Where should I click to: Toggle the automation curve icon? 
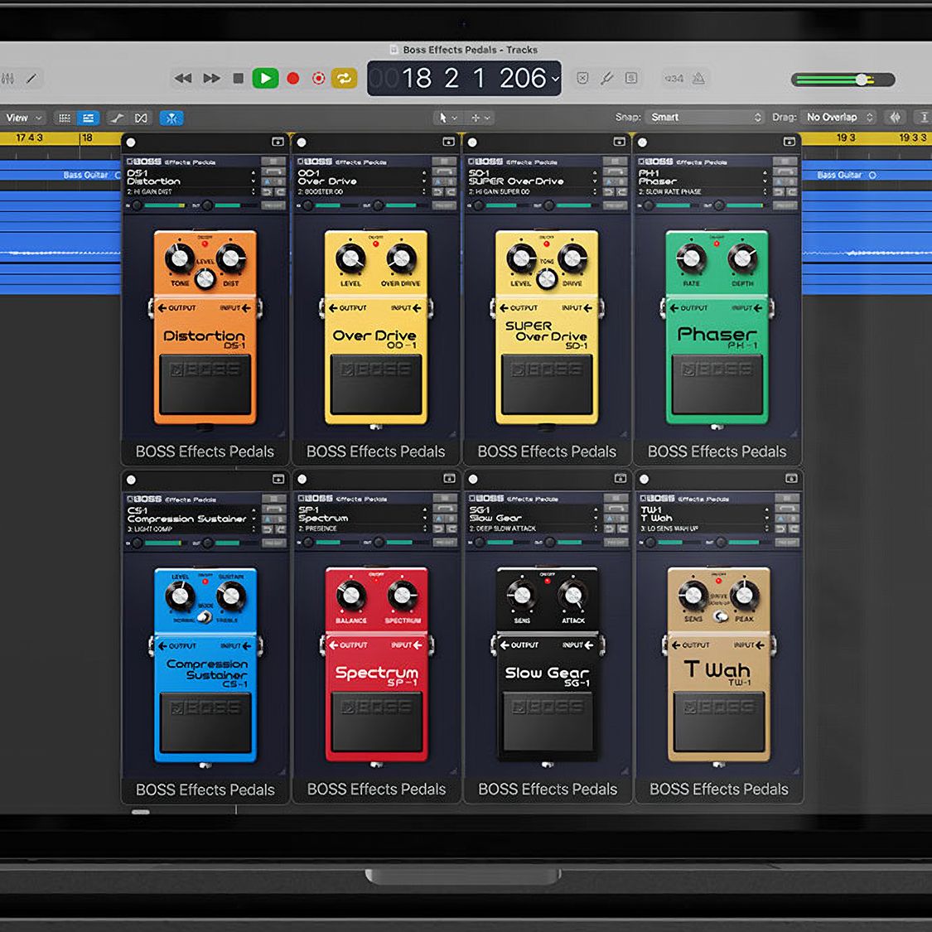pos(117,118)
